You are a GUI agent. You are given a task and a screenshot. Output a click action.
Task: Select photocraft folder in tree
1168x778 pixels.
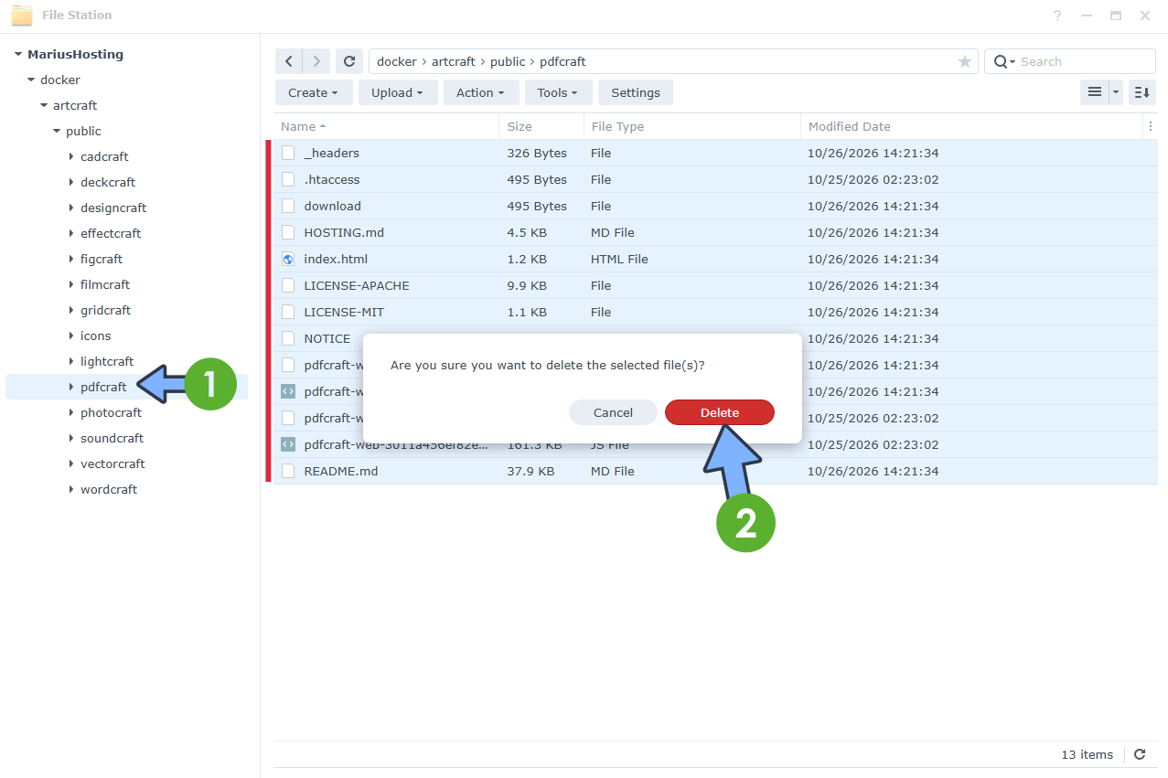(111, 412)
